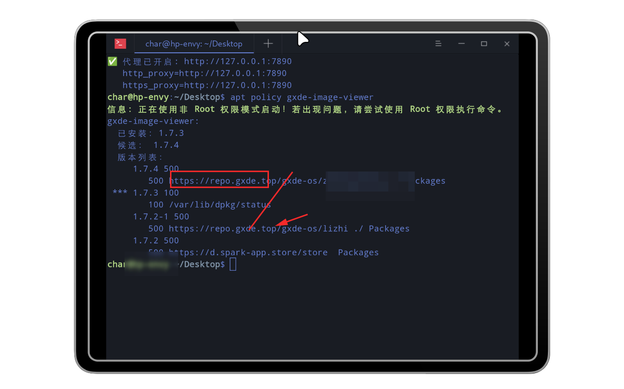Click the 候选: 1.7.4 line
The image size is (624, 389).
[x=148, y=145]
